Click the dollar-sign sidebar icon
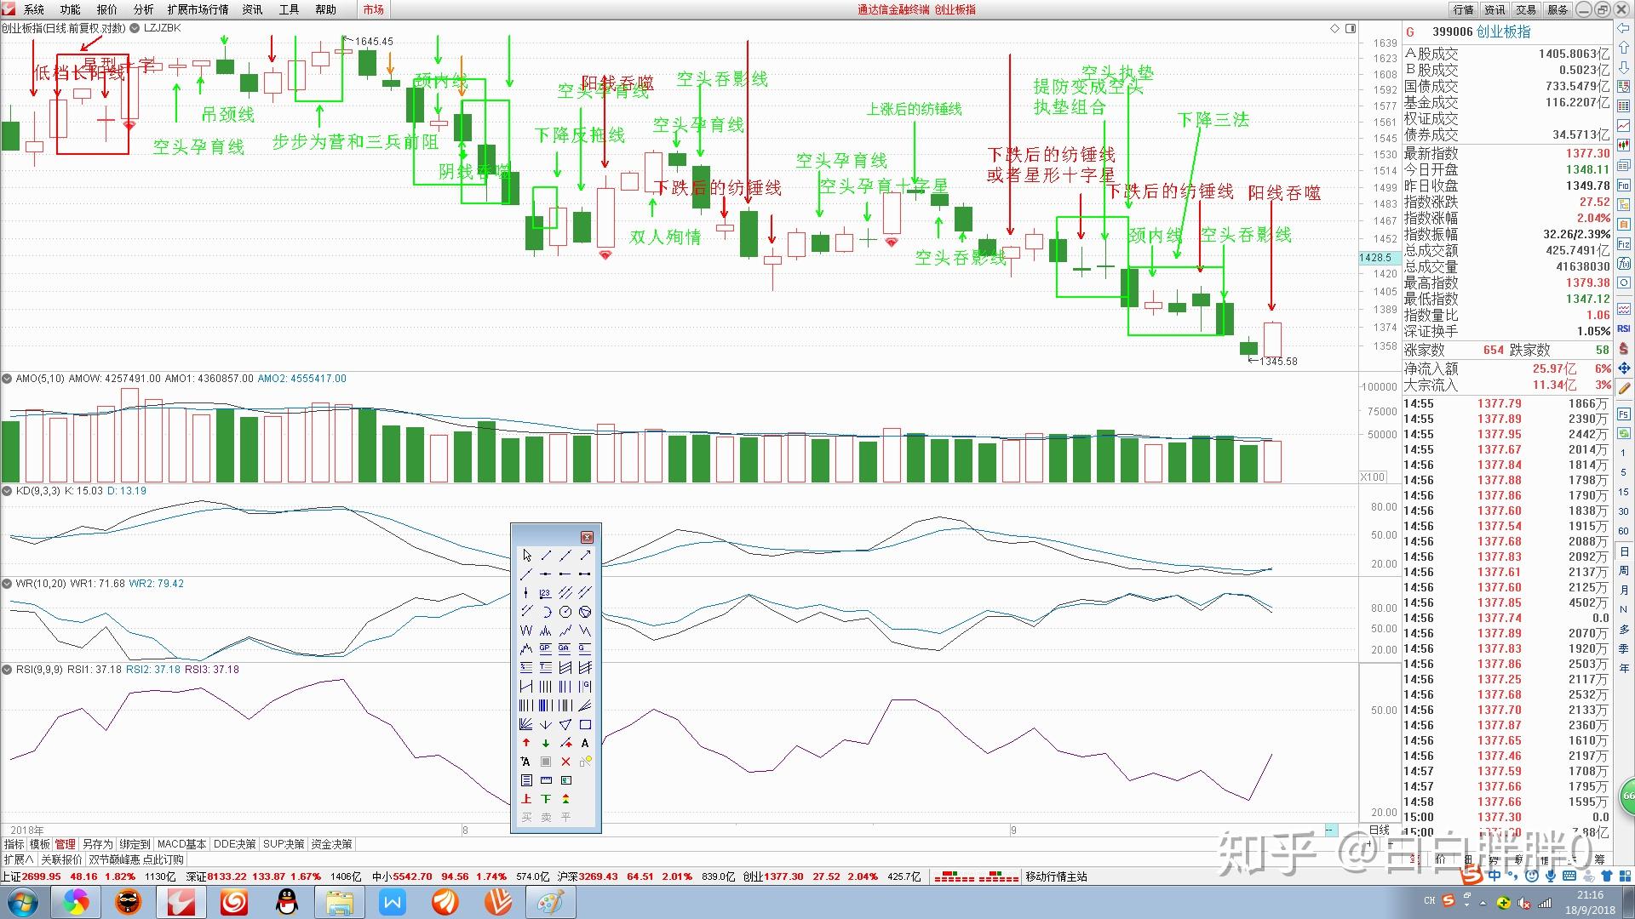Screen dimensions: 1635x919 click(x=1624, y=348)
